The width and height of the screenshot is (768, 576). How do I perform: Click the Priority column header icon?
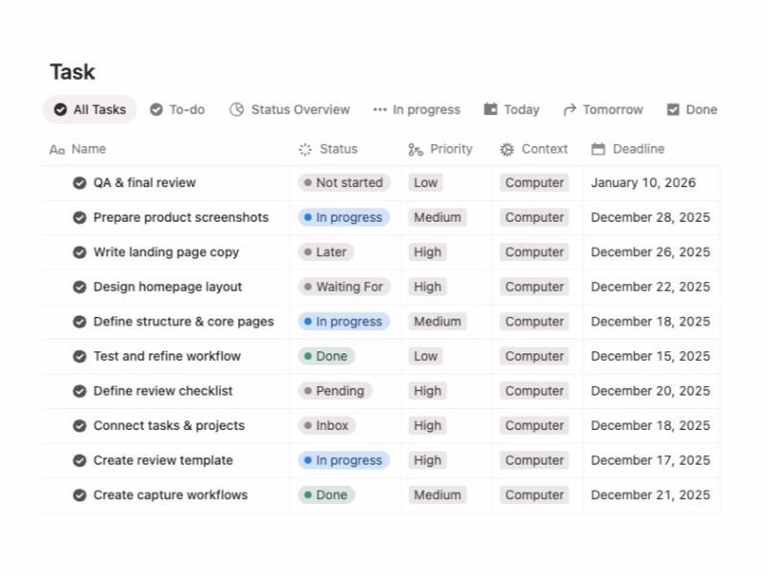point(416,150)
